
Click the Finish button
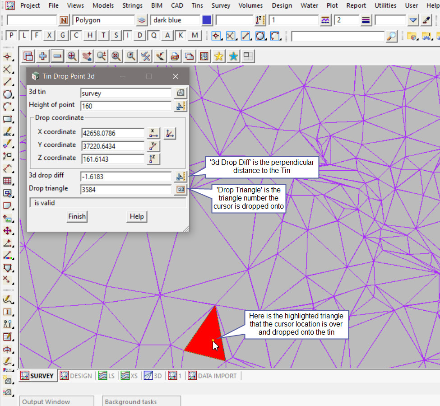[77, 216]
